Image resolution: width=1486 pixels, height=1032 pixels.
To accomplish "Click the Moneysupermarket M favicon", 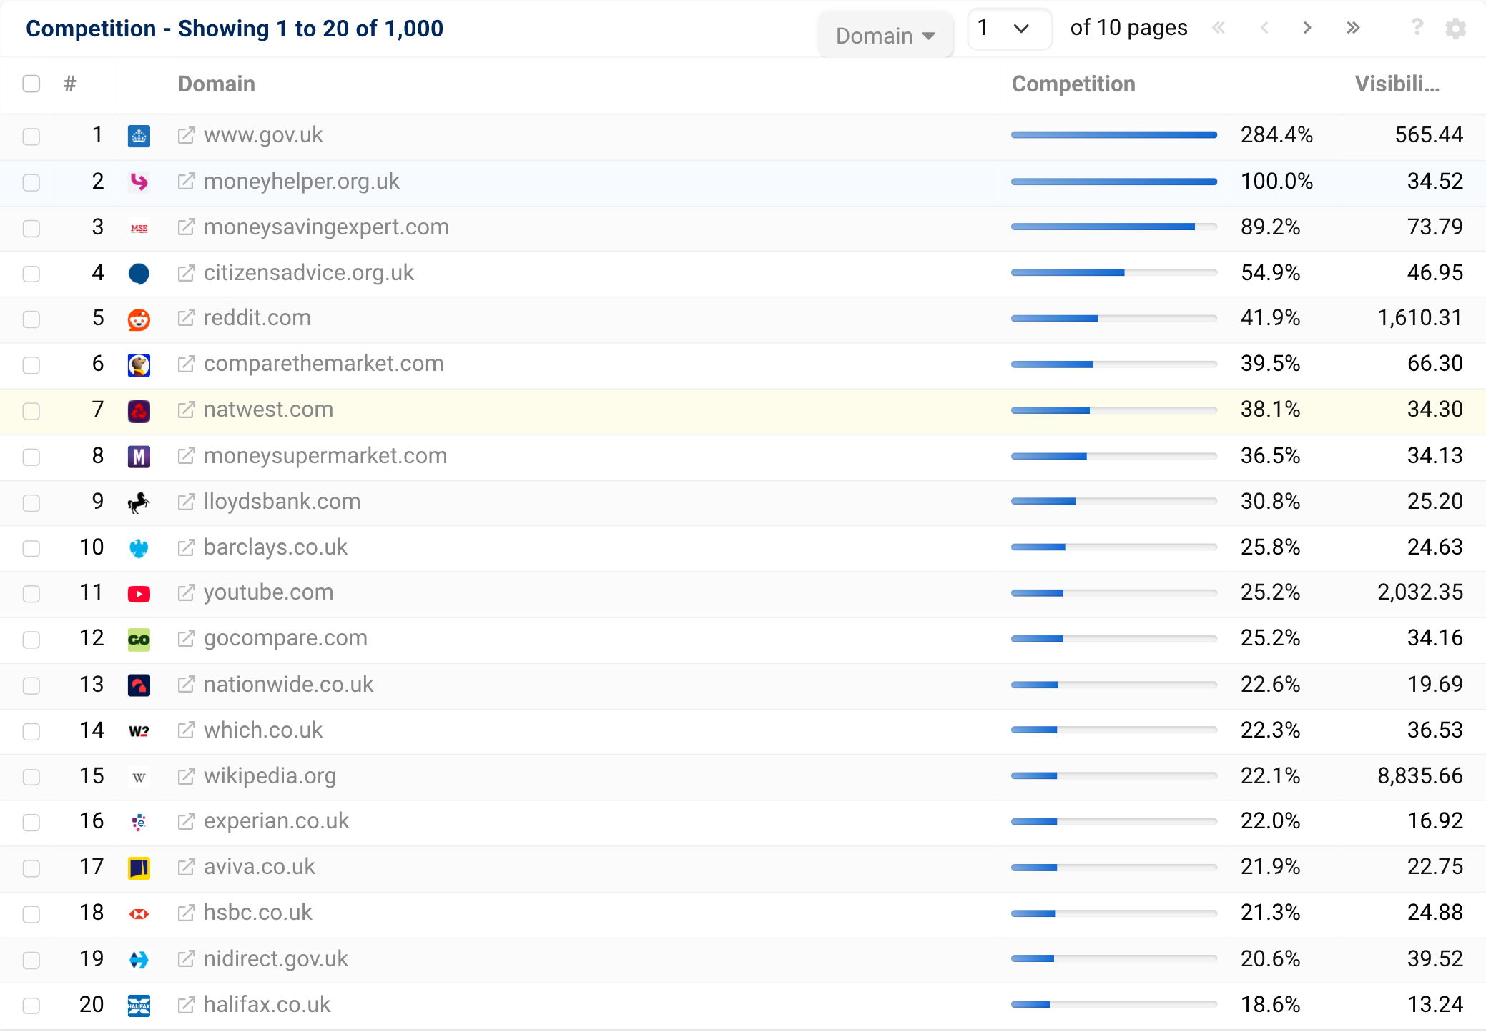I will pyautogui.click(x=139, y=457).
